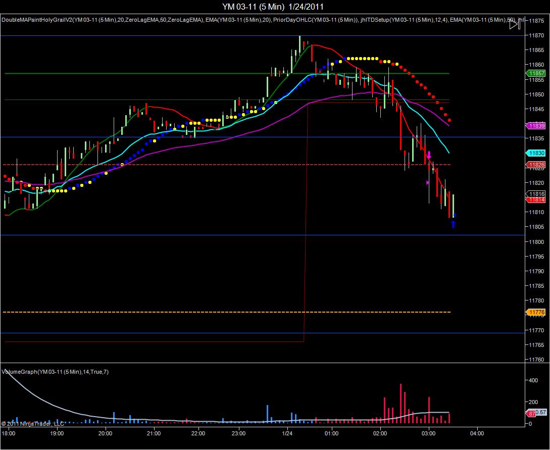Click the 11845 price axis label
Screen dimensions: 550x450
pyautogui.click(x=536, y=109)
